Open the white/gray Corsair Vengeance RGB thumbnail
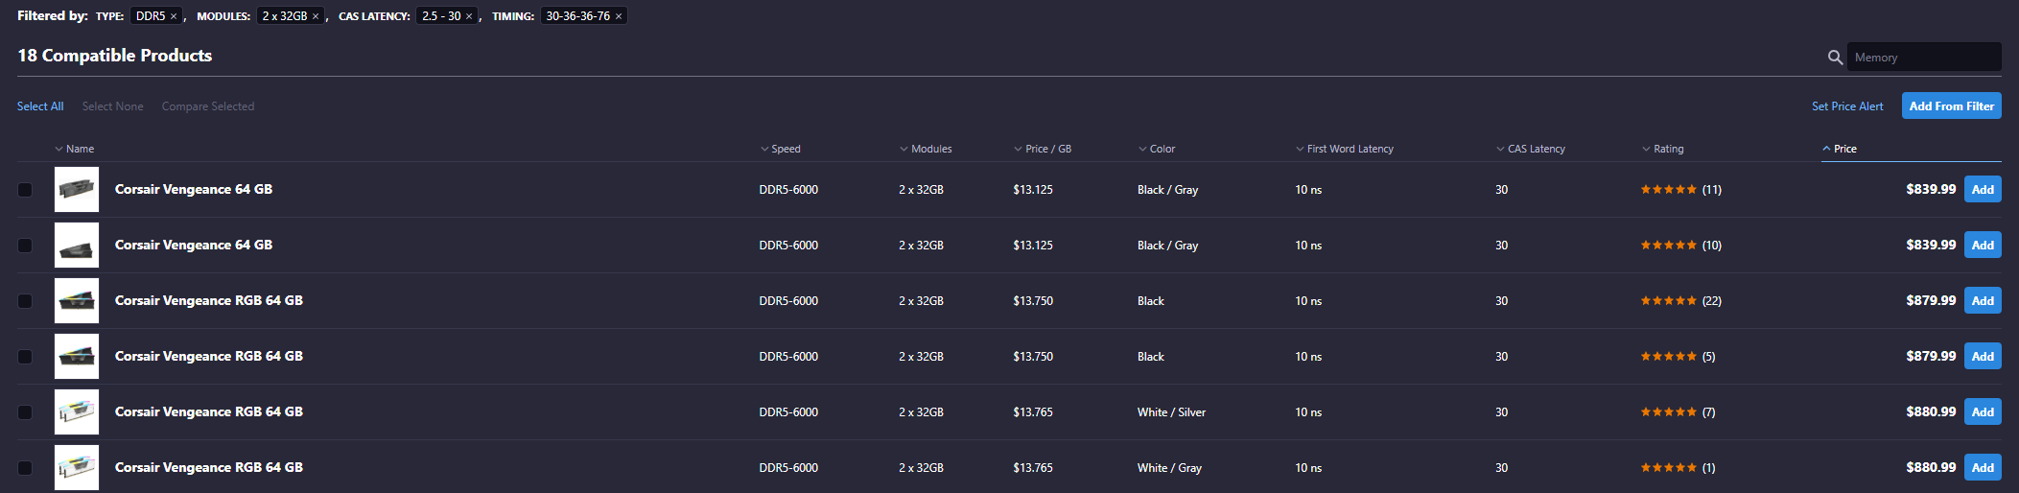The height and width of the screenshot is (493, 2019). click(77, 467)
